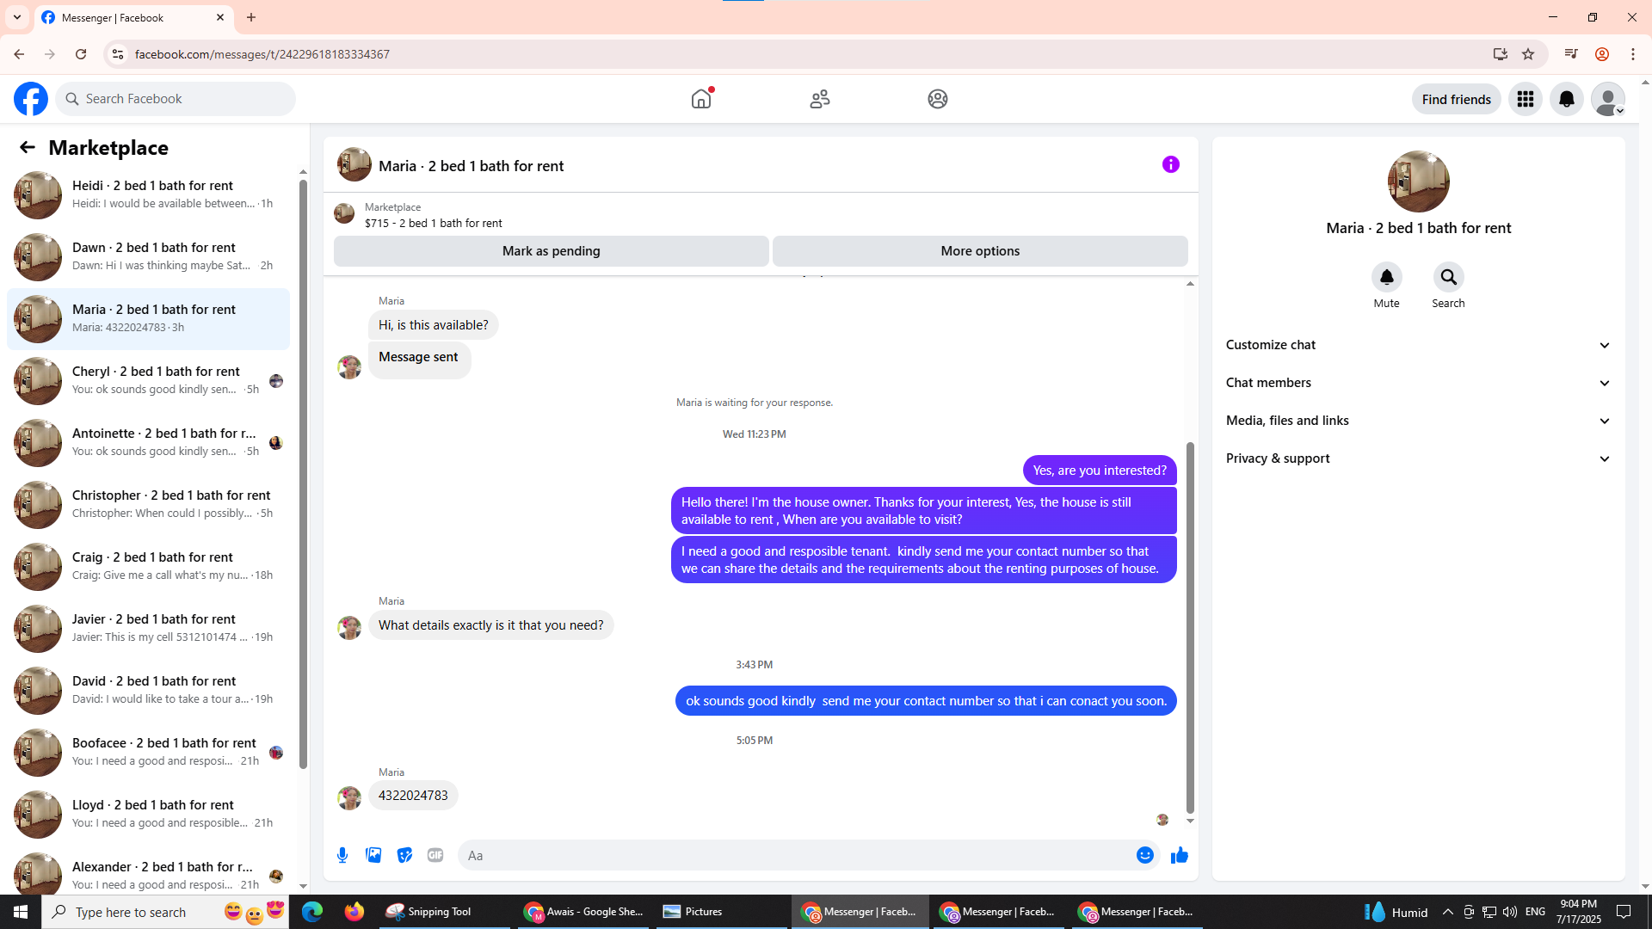
Task: Launch Firefox from the taskbar
Action: click(x=354, y=912)
